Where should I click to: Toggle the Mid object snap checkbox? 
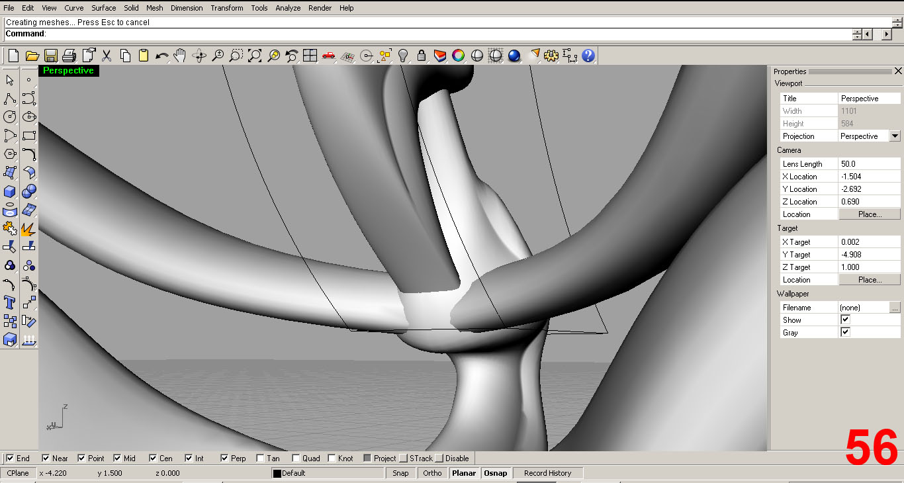coord(117,458)
